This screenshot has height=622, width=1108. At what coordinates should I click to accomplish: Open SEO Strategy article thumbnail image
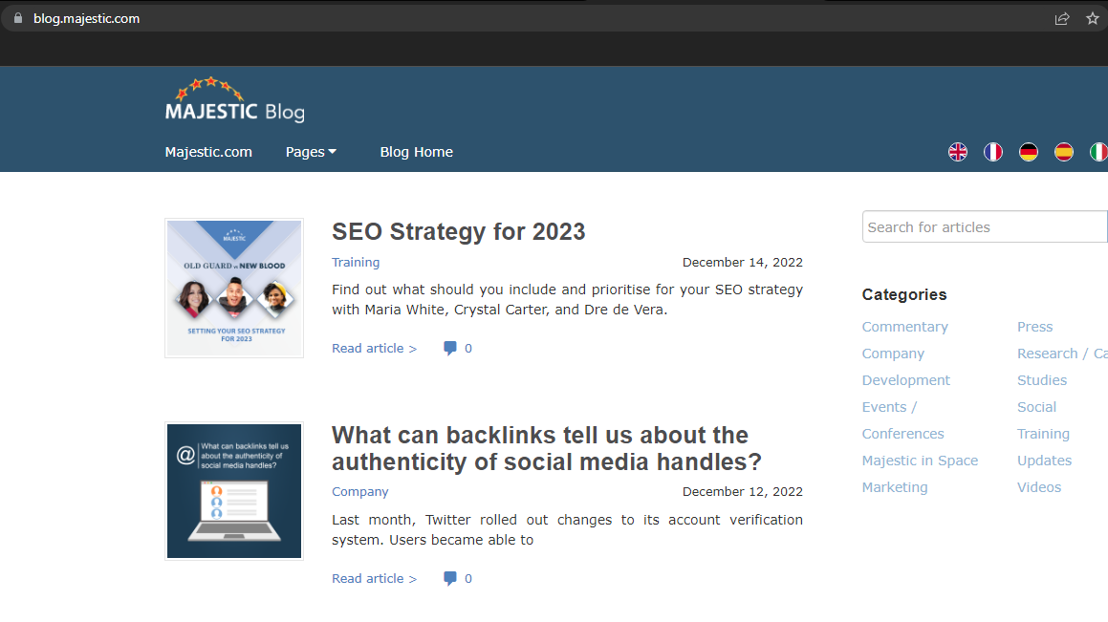pyautogui.click(x=234, y=288)
